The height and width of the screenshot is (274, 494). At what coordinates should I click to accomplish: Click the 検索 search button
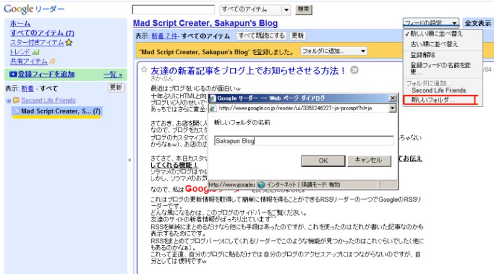(x=304, y=10)
